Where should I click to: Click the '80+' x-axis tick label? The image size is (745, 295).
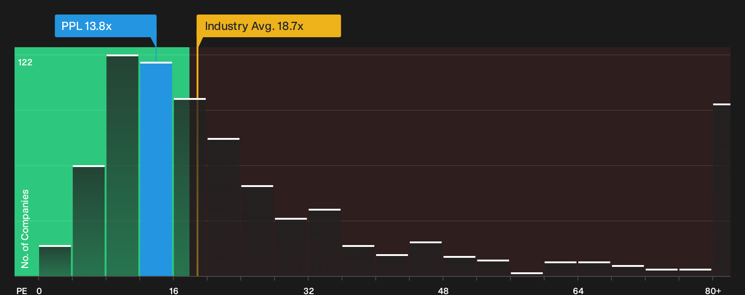click(713, 290)
